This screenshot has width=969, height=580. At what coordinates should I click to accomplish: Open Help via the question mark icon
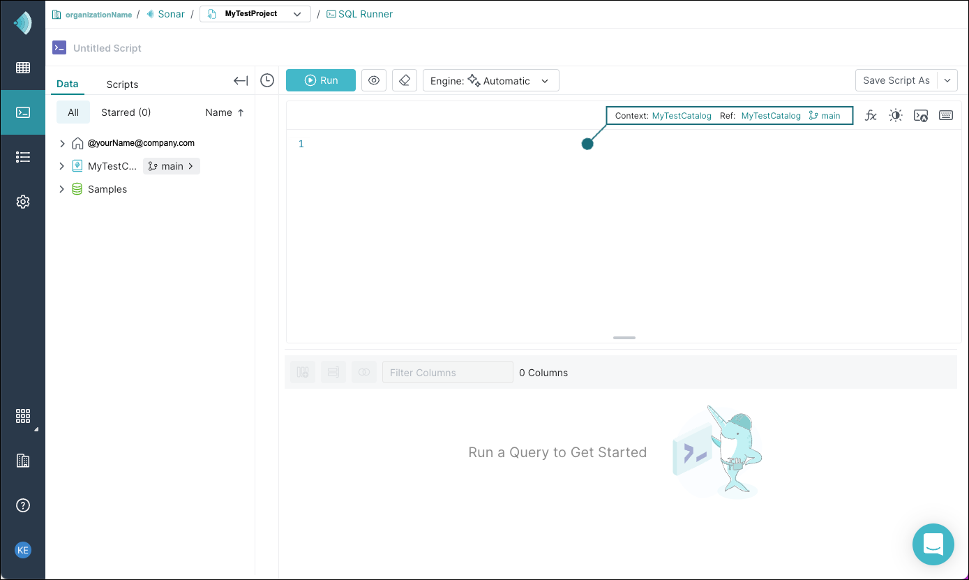pyautogui.click(x=23, y=505)
